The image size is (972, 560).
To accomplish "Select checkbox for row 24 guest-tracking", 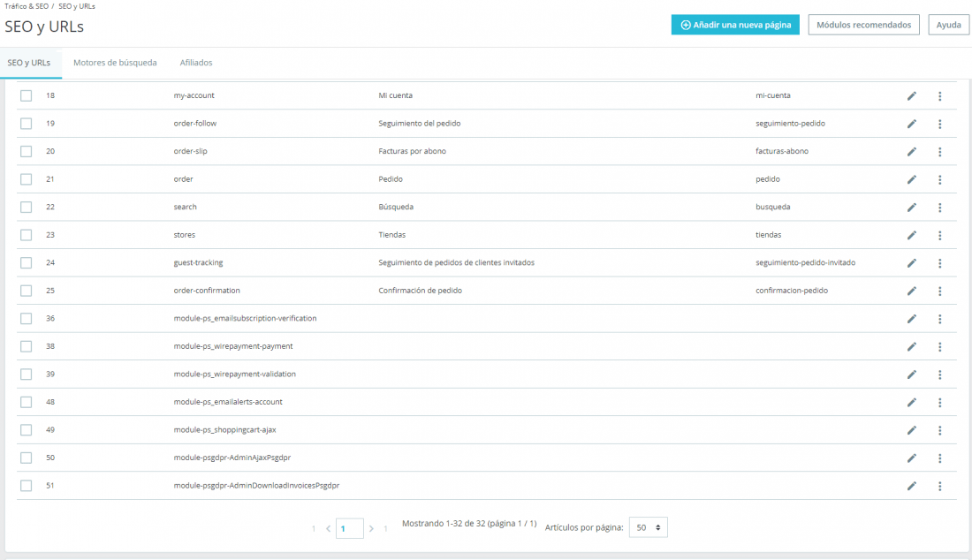I will pyautogui.click(x=26, y=262).
